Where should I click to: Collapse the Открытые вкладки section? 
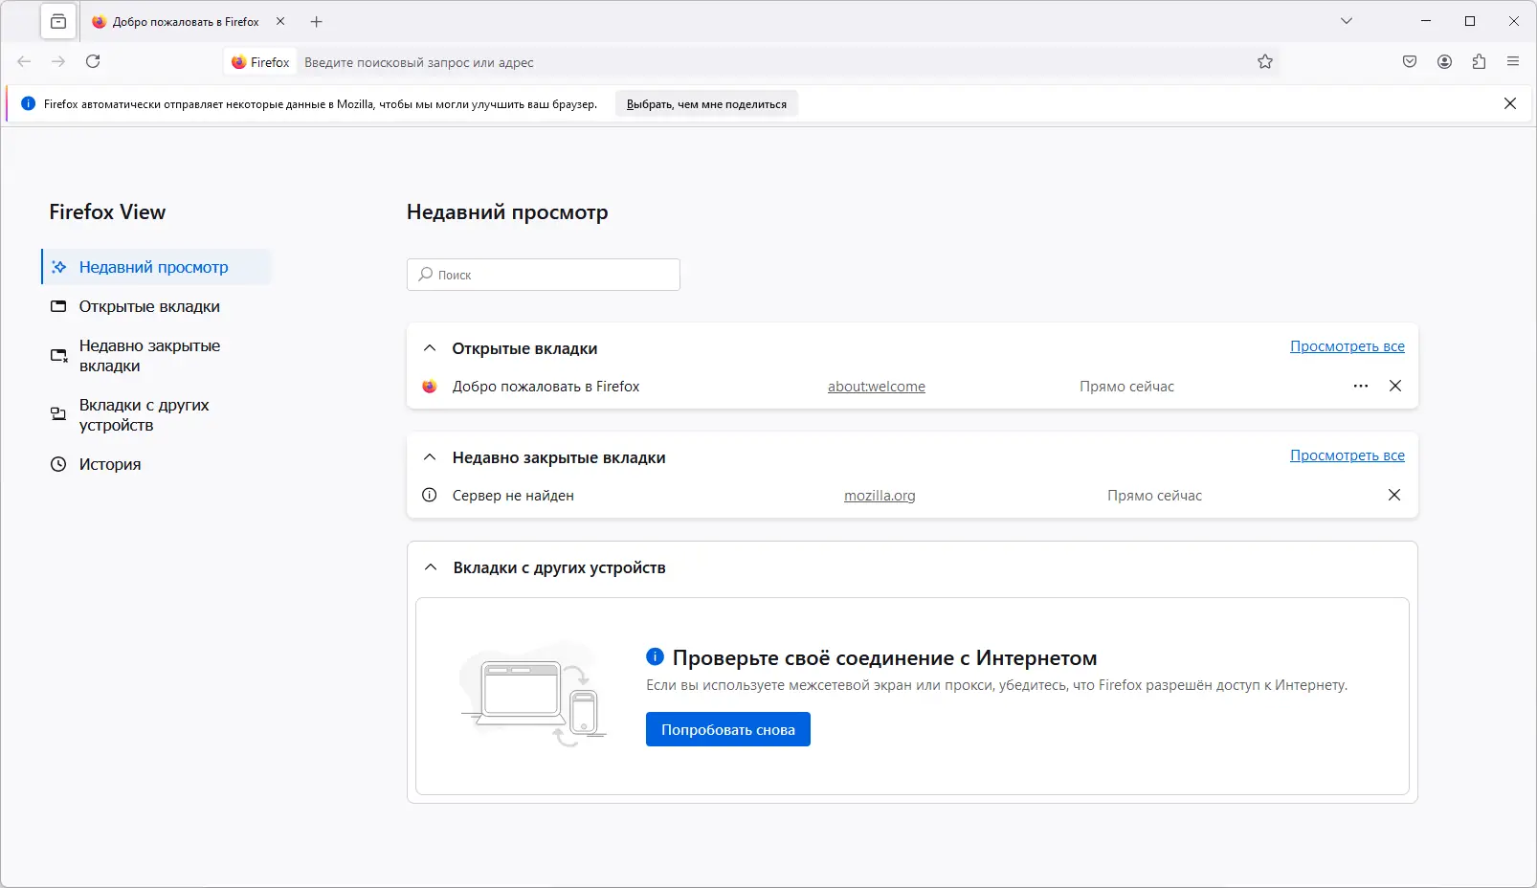click(429, 348)
